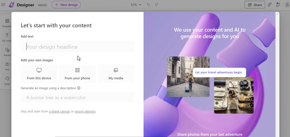Open the 52% zoom dropdown
This screenshot has height=137, width=290.
(x=136, y=5)
